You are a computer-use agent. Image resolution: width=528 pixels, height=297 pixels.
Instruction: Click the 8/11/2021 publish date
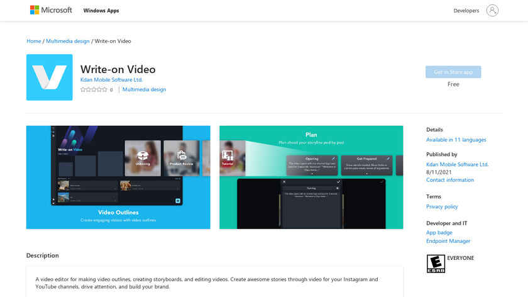(439, 172)
